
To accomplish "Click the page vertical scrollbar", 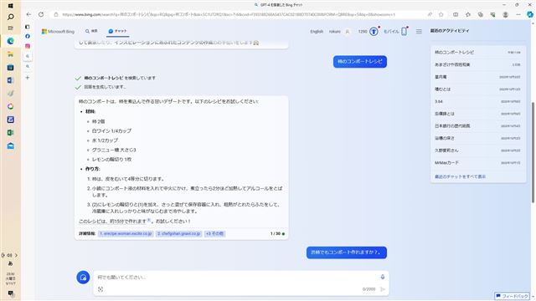I will (533, 152).
